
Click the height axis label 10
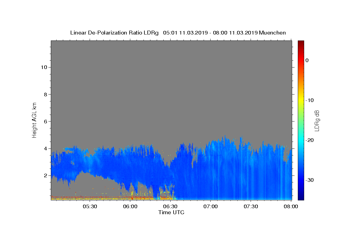(x=44, y=67)
